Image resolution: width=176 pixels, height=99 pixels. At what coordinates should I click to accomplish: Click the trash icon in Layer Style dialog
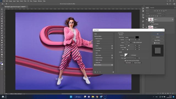pos(113,72)
